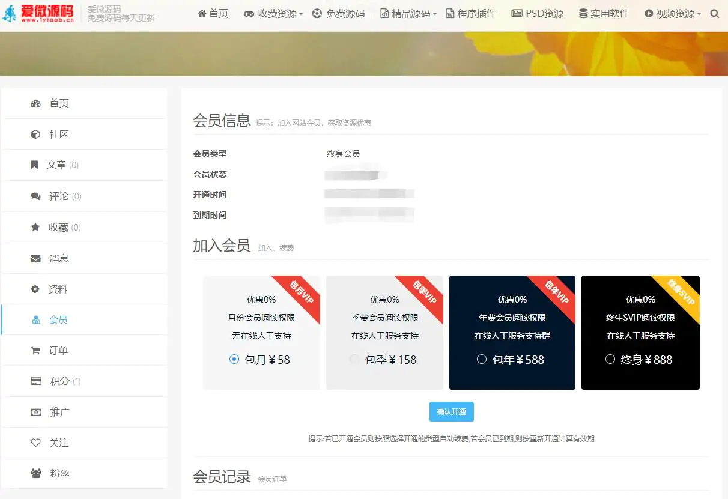
Task: Click the envelope icon beside 消息
Action: [x=35, y=258]
